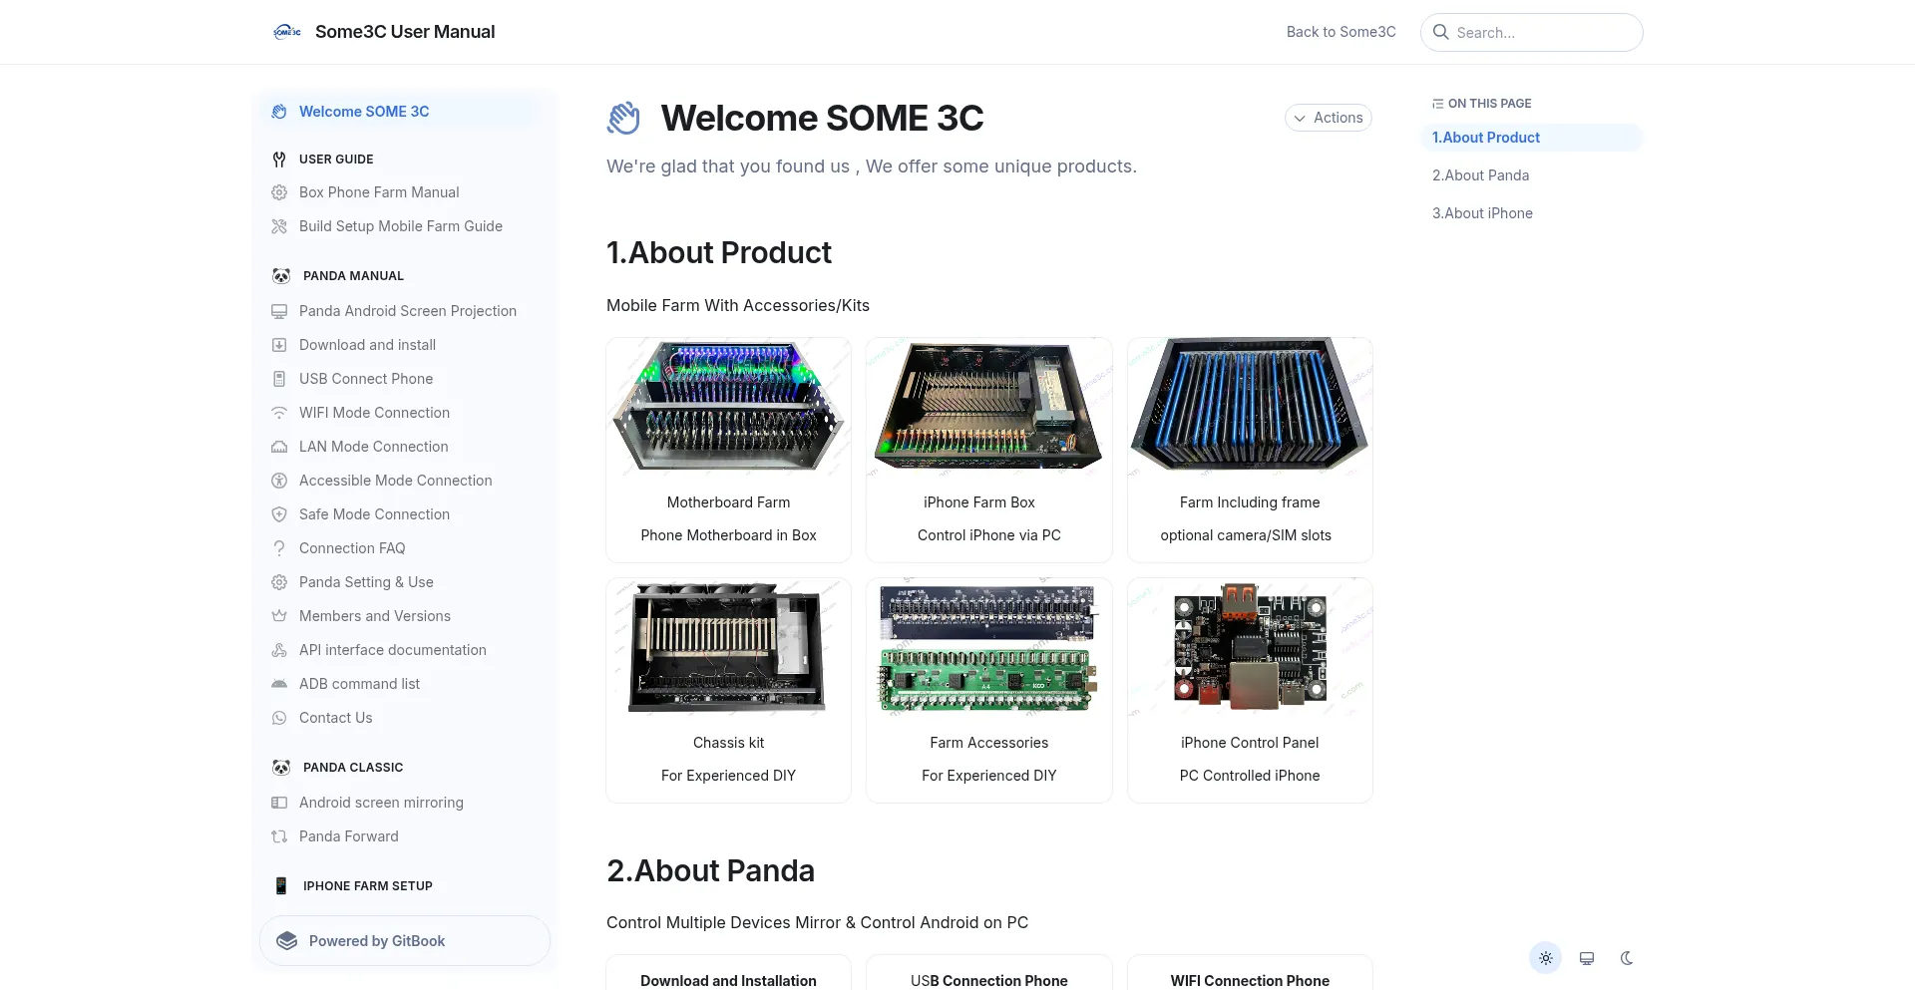
Task: Click the accessibility icon beside Accessible Mode Connection
Action: [x=279, y=481]
